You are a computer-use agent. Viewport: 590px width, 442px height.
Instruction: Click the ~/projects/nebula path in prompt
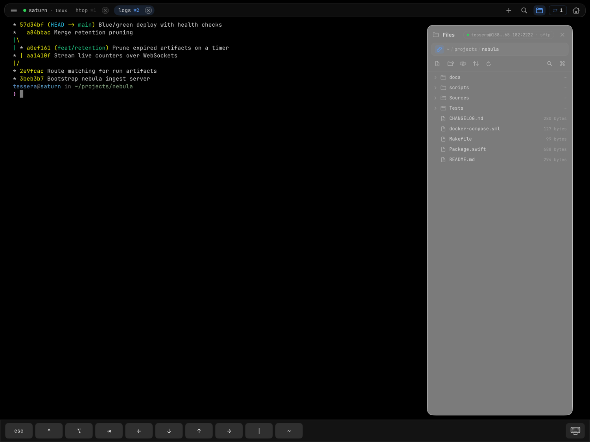[x=103, y=86]
